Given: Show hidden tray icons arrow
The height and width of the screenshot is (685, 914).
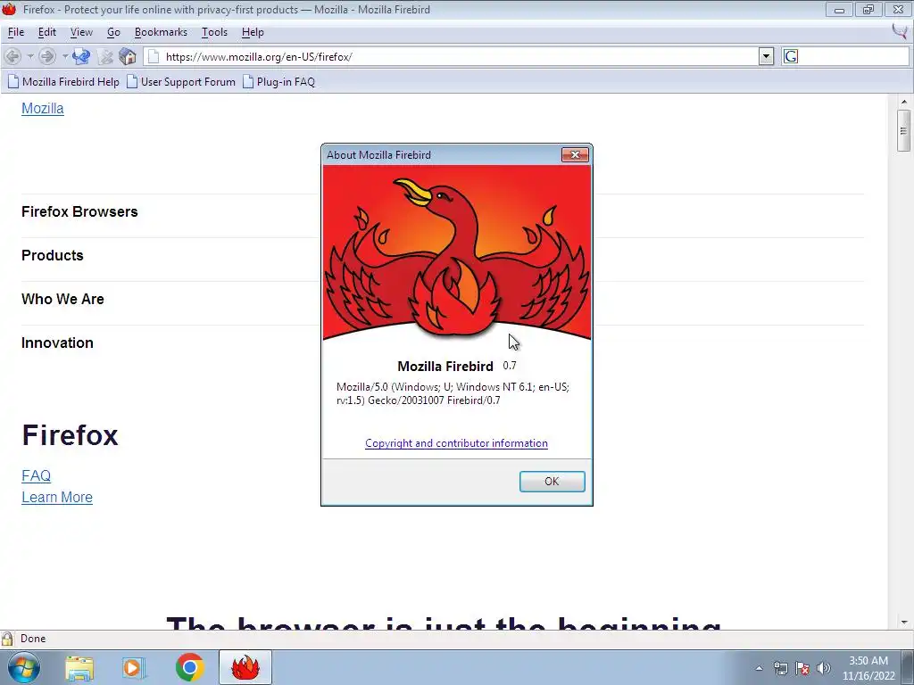Looking at the screenshot, I should click(759, 668).
